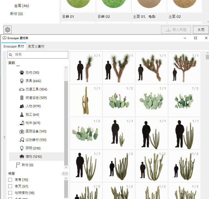
Task: Select the 新增 (0) flag icon
Action: pyautogui.click(x=18, y=165)
